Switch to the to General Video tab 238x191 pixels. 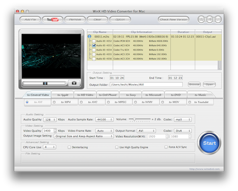coord(38,95)
